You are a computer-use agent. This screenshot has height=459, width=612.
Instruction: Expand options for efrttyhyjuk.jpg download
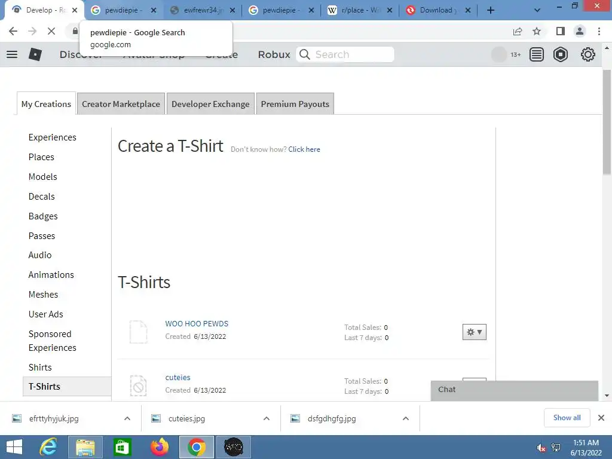(127, 418)
